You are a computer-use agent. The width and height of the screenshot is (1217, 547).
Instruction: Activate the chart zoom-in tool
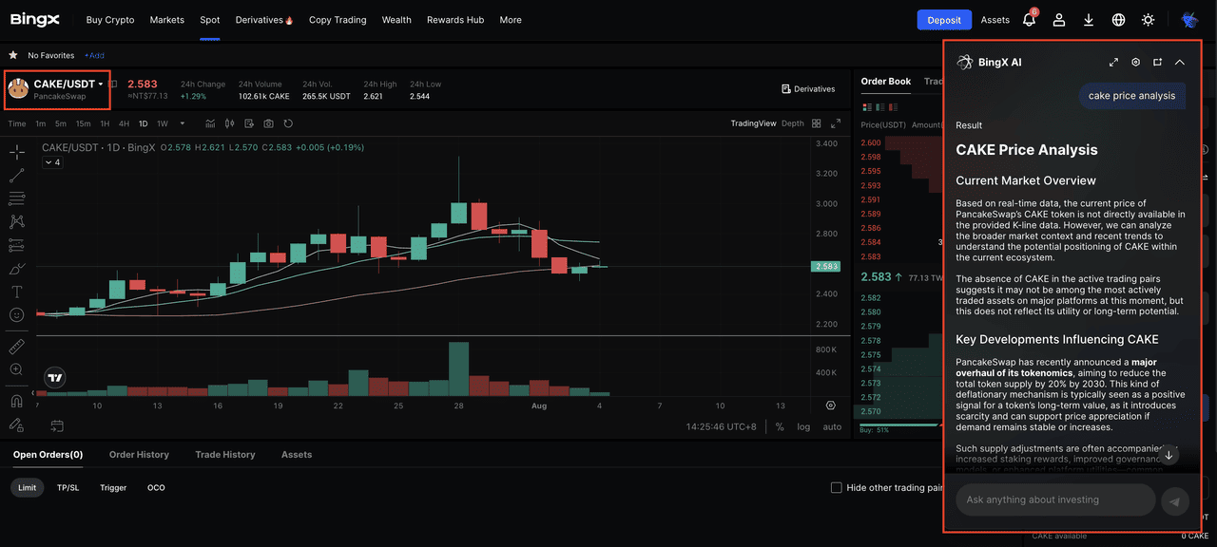(x=16, y=369)
